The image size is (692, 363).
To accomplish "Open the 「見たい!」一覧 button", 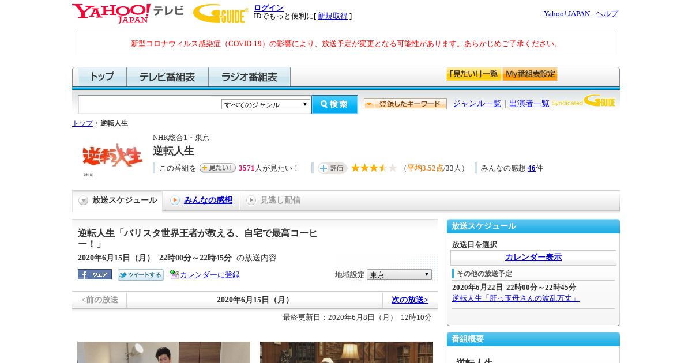I will [473, 74].
